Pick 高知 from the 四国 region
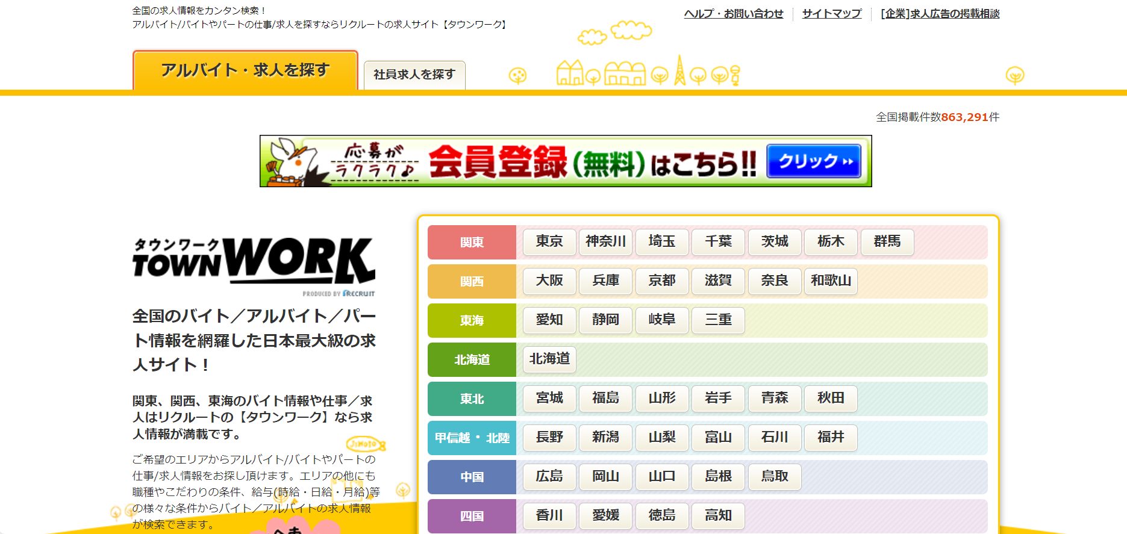 pos(718,516)
